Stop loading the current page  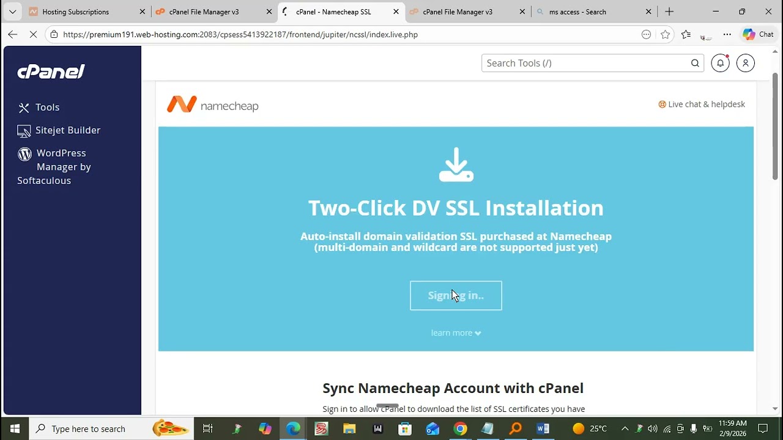(33, 35)
